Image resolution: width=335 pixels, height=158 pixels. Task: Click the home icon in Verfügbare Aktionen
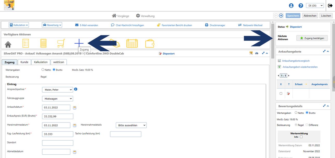(x=8, y=44)
